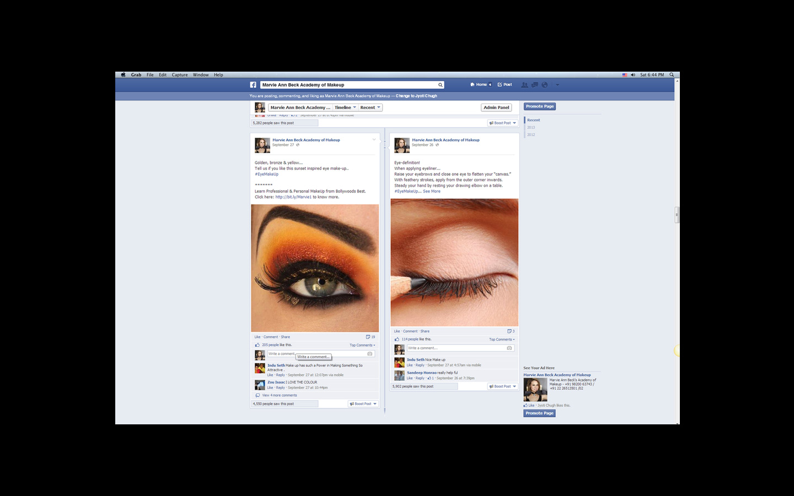Click the US flag input source icon

pyautogui.click(x=625, y=75)
